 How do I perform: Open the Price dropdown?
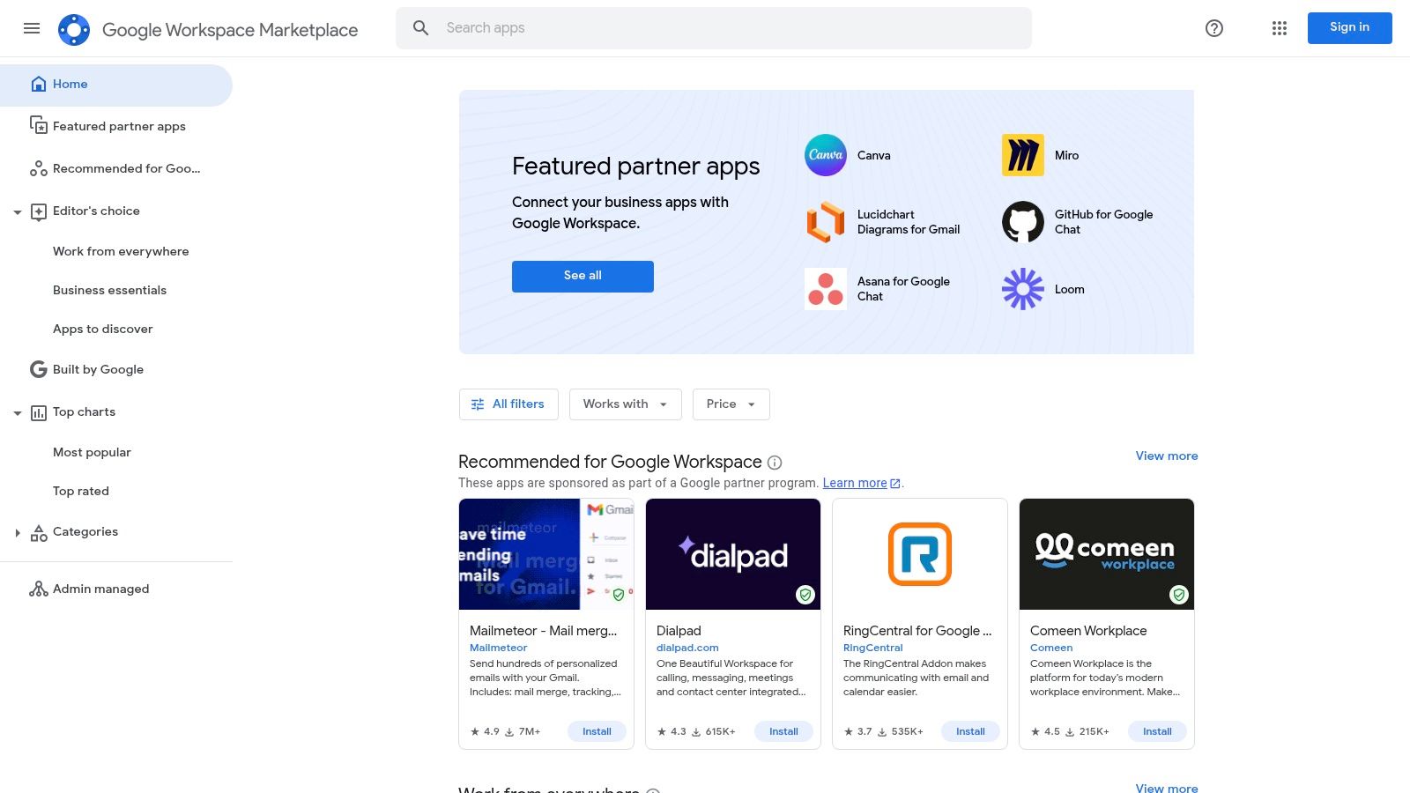[x=731, y=404]
